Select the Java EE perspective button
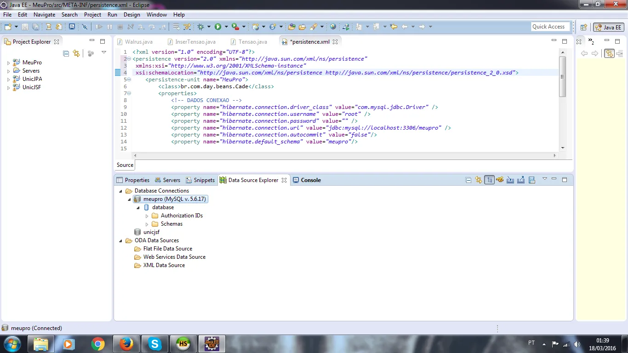The height and width of the screenshot is (353, 628). 608,27
